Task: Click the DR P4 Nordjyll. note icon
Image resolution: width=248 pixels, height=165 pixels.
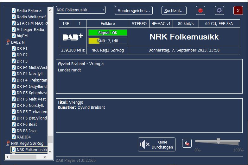Action: pos(14,74)
